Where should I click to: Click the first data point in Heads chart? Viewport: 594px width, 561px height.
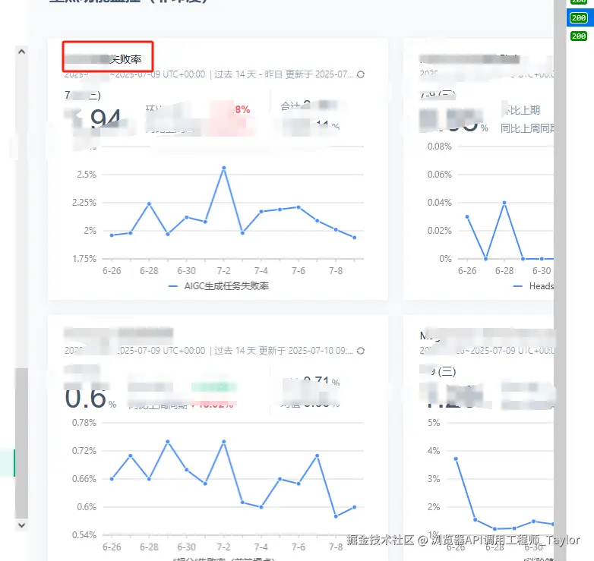tap(467, 217)
